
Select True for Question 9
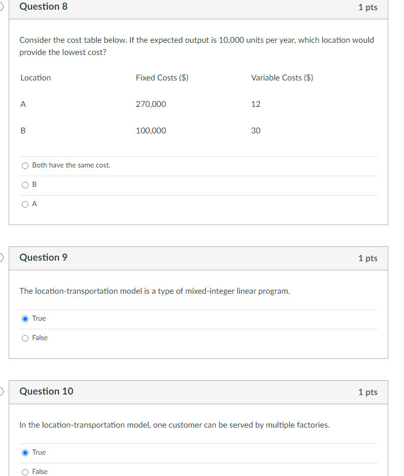tap(25, 318)
